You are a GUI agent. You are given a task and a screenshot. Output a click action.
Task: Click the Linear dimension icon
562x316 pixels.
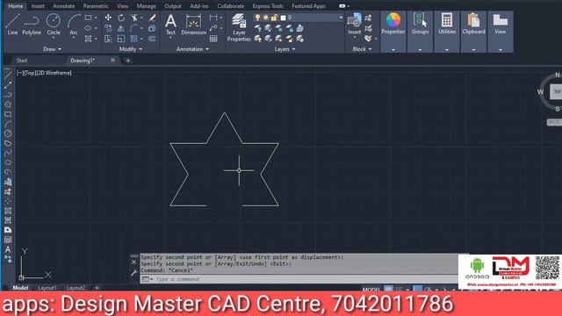coord(213,18)
